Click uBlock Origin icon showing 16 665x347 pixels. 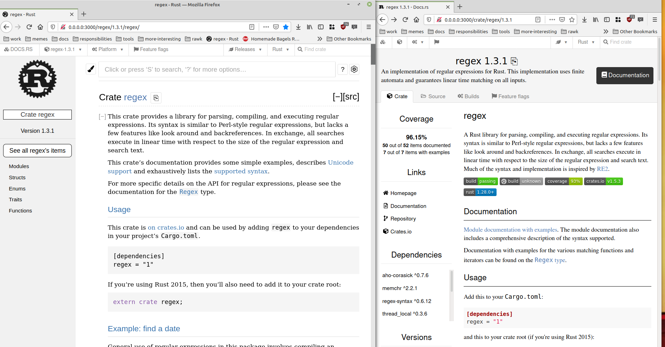pyautogui.click(x=344, y=27)
